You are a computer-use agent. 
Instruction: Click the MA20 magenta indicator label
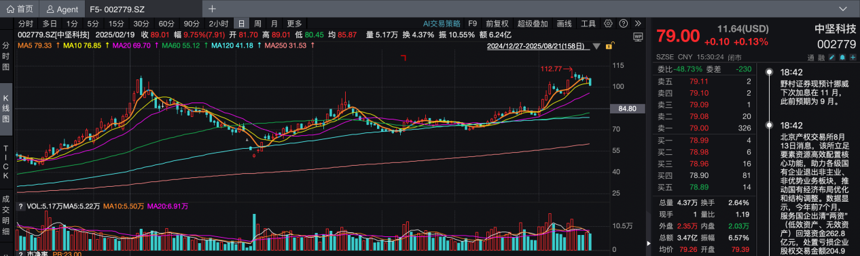point(130,45)
